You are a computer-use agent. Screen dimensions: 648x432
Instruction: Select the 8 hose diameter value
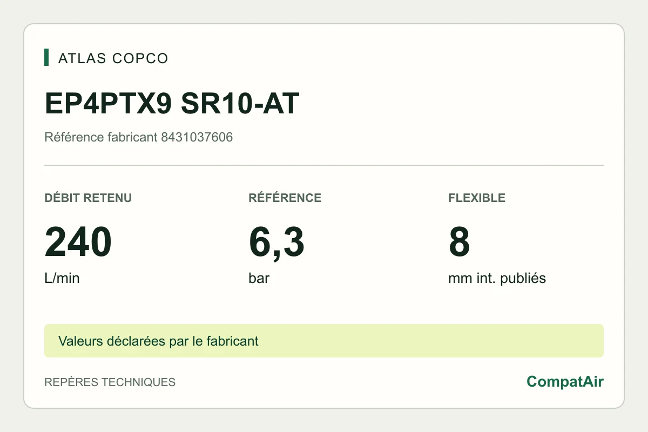(x=459, y=242)
